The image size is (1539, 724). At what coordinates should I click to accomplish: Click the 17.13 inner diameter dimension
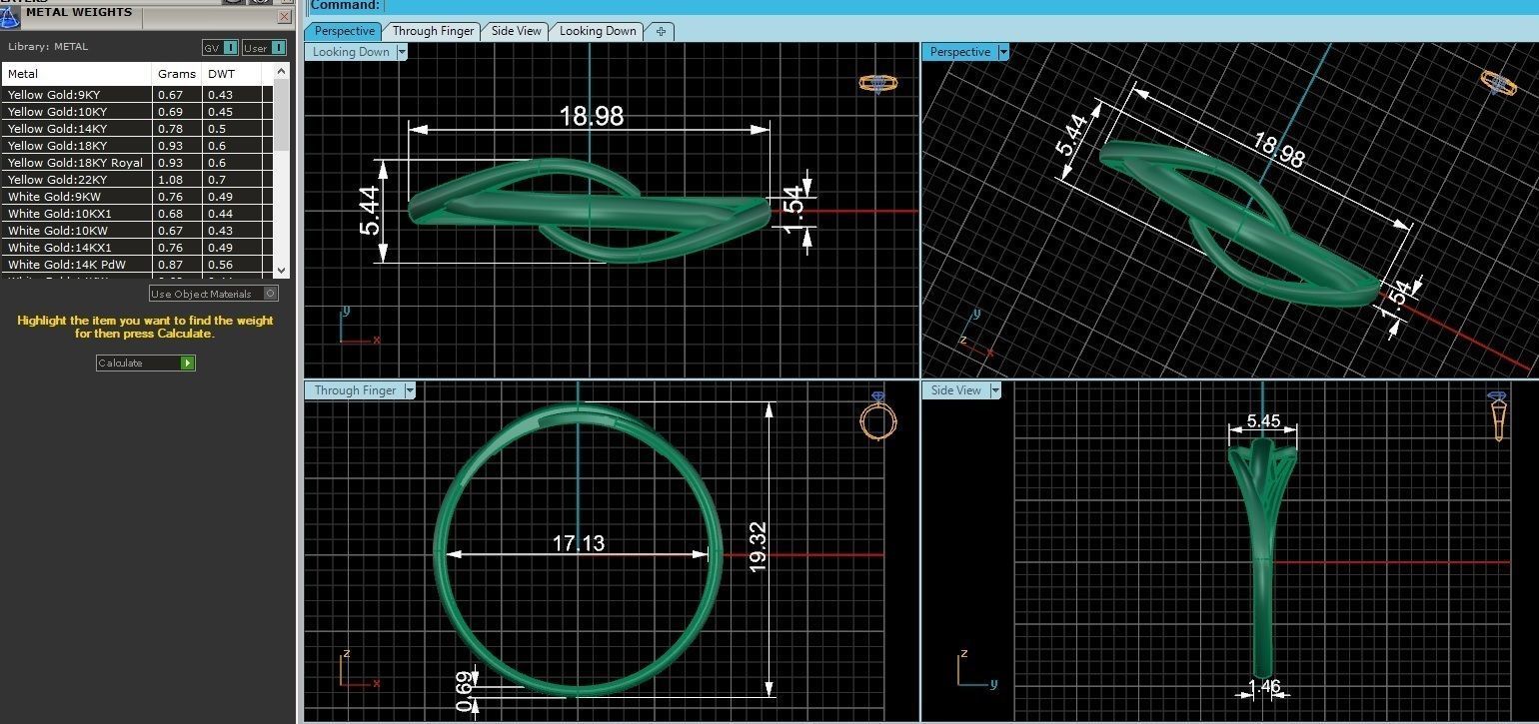579,543
